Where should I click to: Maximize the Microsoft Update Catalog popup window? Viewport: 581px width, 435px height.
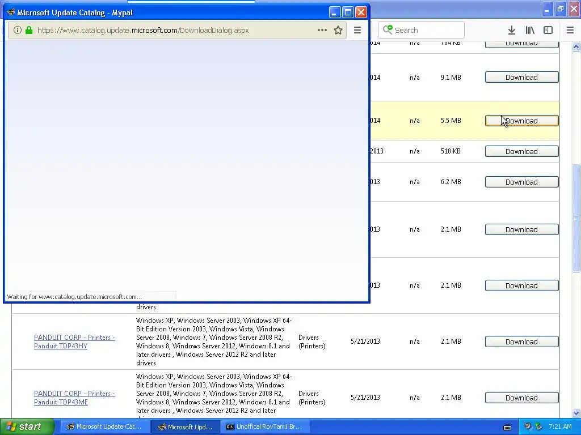pos(348,12)
